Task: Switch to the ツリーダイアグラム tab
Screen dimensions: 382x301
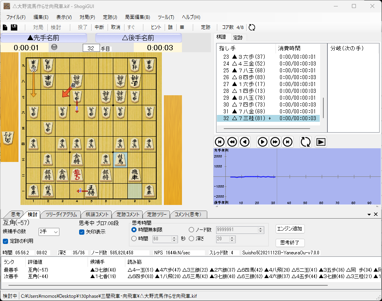Action: (x=61, y=214)
